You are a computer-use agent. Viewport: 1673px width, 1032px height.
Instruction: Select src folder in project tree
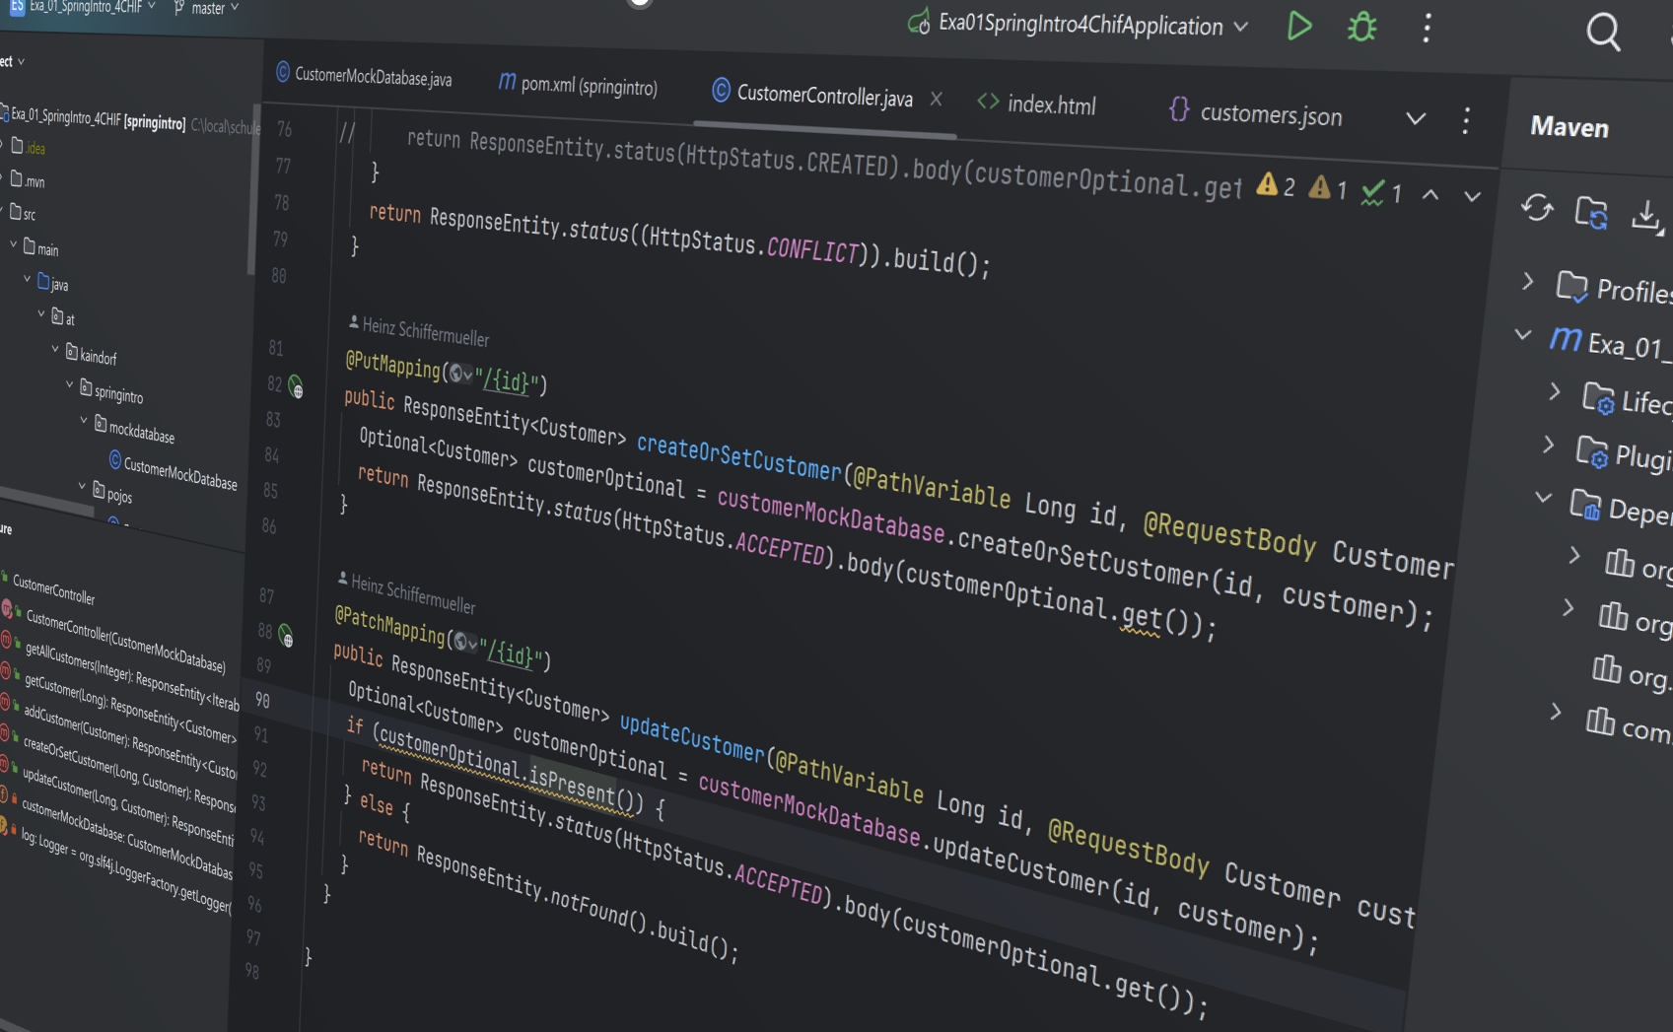pyautogui.click(x=23, y=213)
